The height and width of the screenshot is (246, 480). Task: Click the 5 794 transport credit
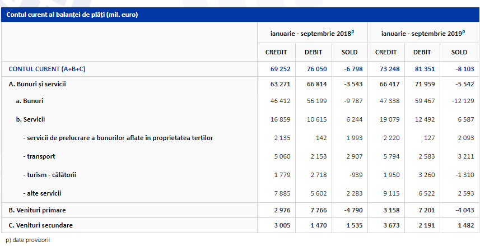(391, 156)
